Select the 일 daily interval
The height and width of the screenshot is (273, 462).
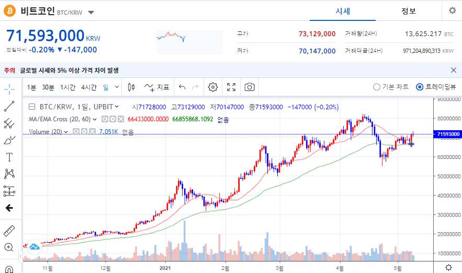[x=106, y=87]
